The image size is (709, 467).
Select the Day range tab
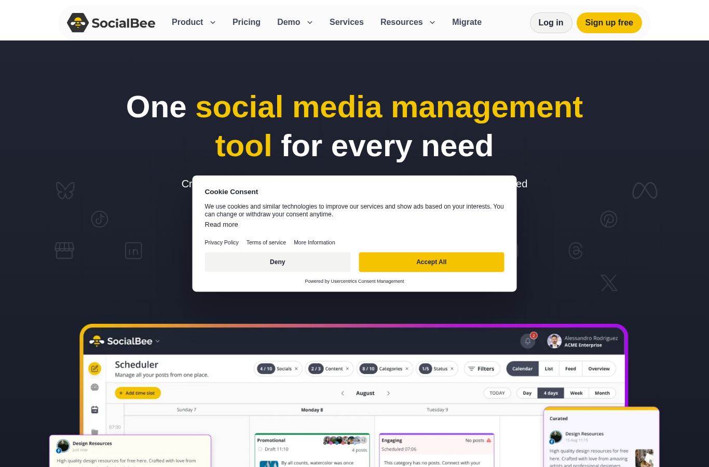click(527, 393)
